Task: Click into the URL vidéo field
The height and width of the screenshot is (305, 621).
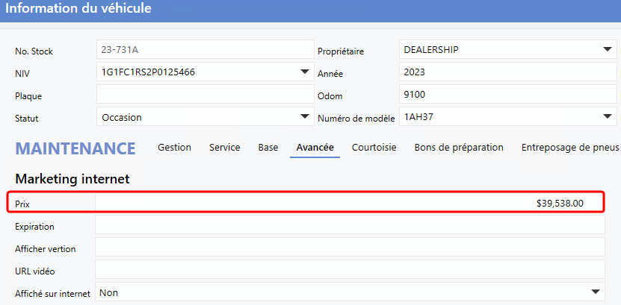Action: point(349,270)
